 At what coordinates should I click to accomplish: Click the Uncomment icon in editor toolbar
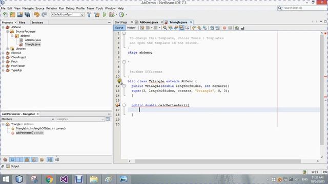click(x=242, y=28)
